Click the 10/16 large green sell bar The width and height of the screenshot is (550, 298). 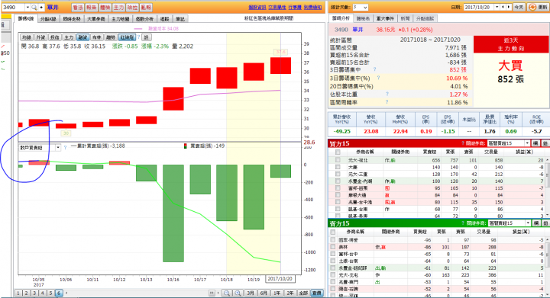(173, 213)
